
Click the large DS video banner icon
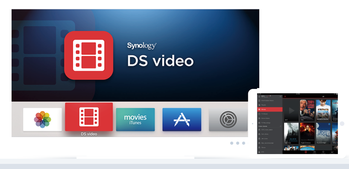[x=88, y=55]
